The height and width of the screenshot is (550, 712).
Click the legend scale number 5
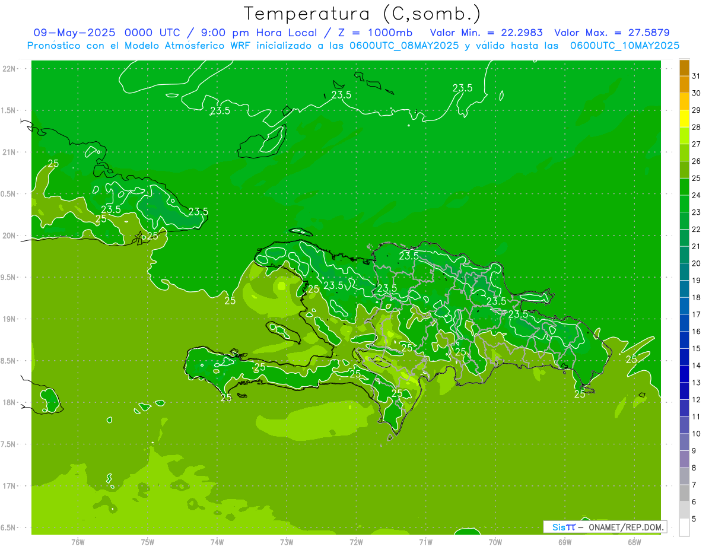click(x=694, y=519)
